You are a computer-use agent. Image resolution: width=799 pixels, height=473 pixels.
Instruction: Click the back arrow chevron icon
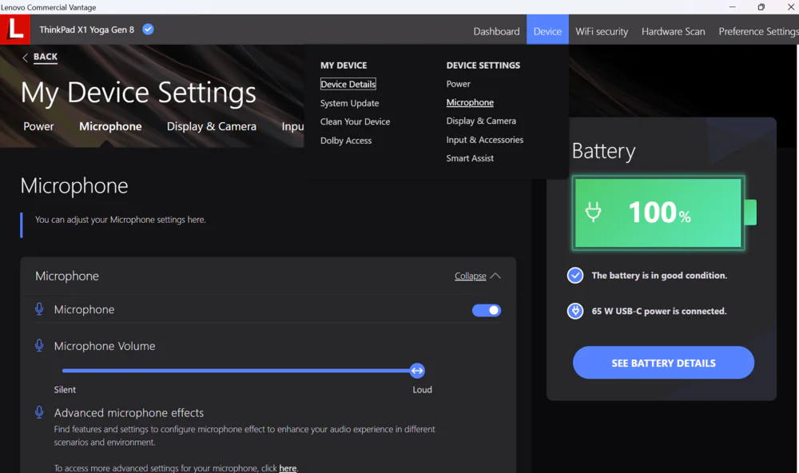25,58
